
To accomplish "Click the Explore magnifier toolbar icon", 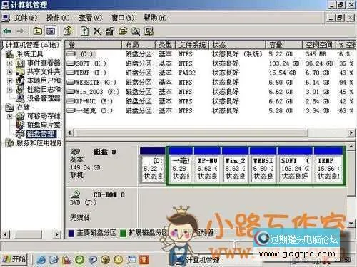I will 136,31.
